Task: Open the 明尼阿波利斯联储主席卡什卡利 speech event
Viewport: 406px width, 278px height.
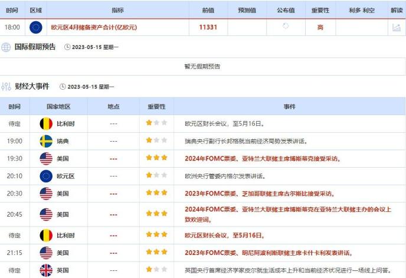Action: coord(269,253)
